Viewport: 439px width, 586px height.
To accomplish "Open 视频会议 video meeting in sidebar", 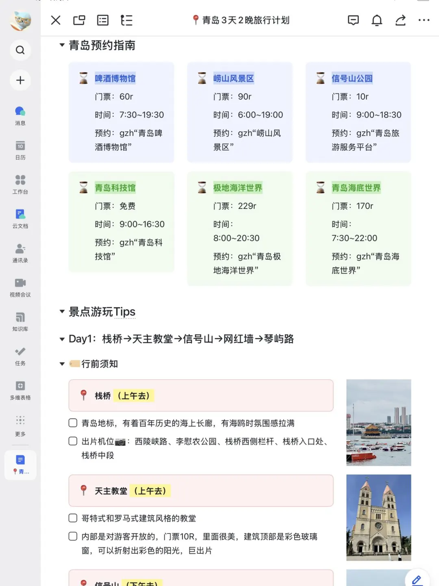I will click(20, 288).
